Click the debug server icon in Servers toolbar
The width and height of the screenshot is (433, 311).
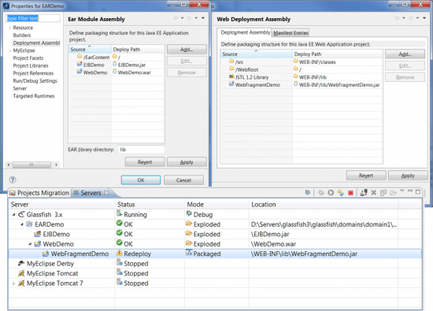point(321,193)
